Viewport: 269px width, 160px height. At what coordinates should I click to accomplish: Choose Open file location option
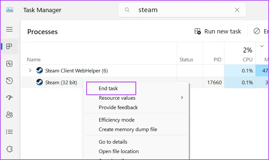click(x=118, y=151)
